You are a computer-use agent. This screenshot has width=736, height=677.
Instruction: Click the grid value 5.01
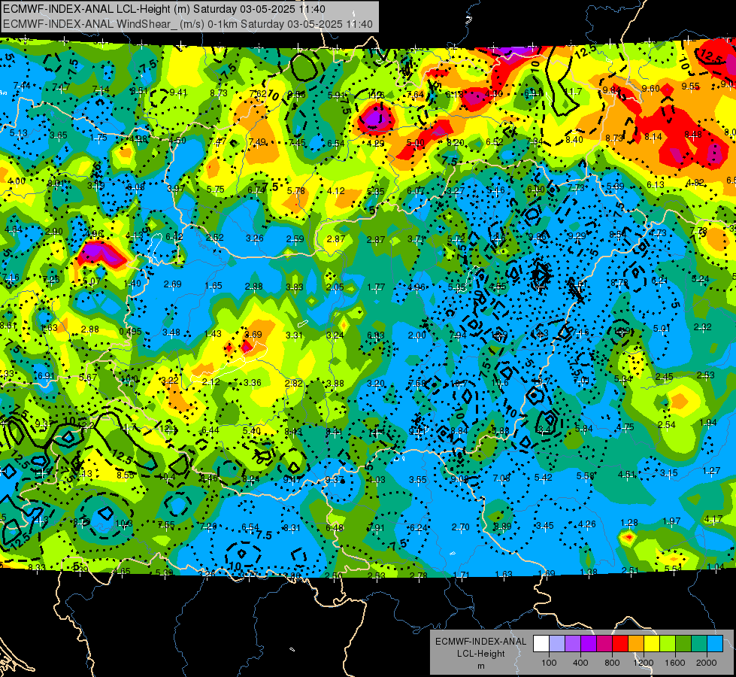coord(662,329)
